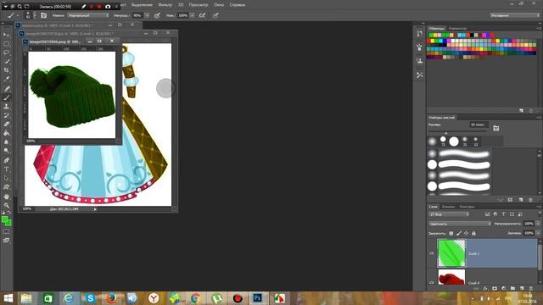Open the workspace switcher dropdown

click(x=514, y=15)
